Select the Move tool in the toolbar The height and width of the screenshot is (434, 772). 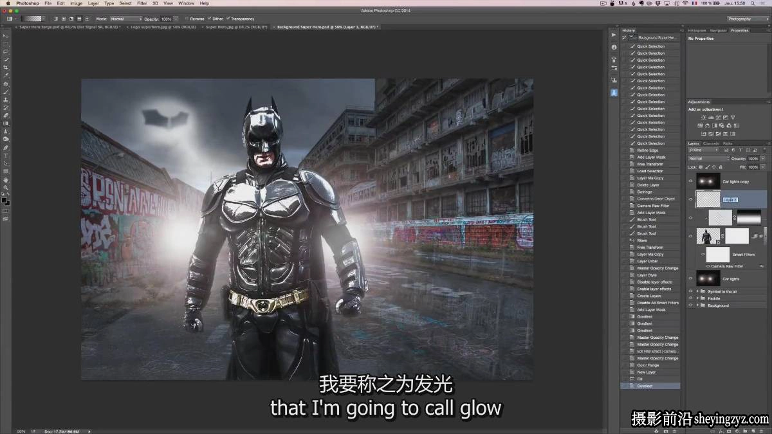point(6,35)
